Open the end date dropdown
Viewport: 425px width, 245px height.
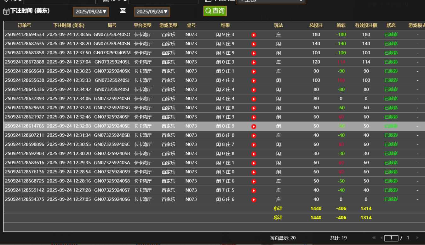[x=152, y=12]
